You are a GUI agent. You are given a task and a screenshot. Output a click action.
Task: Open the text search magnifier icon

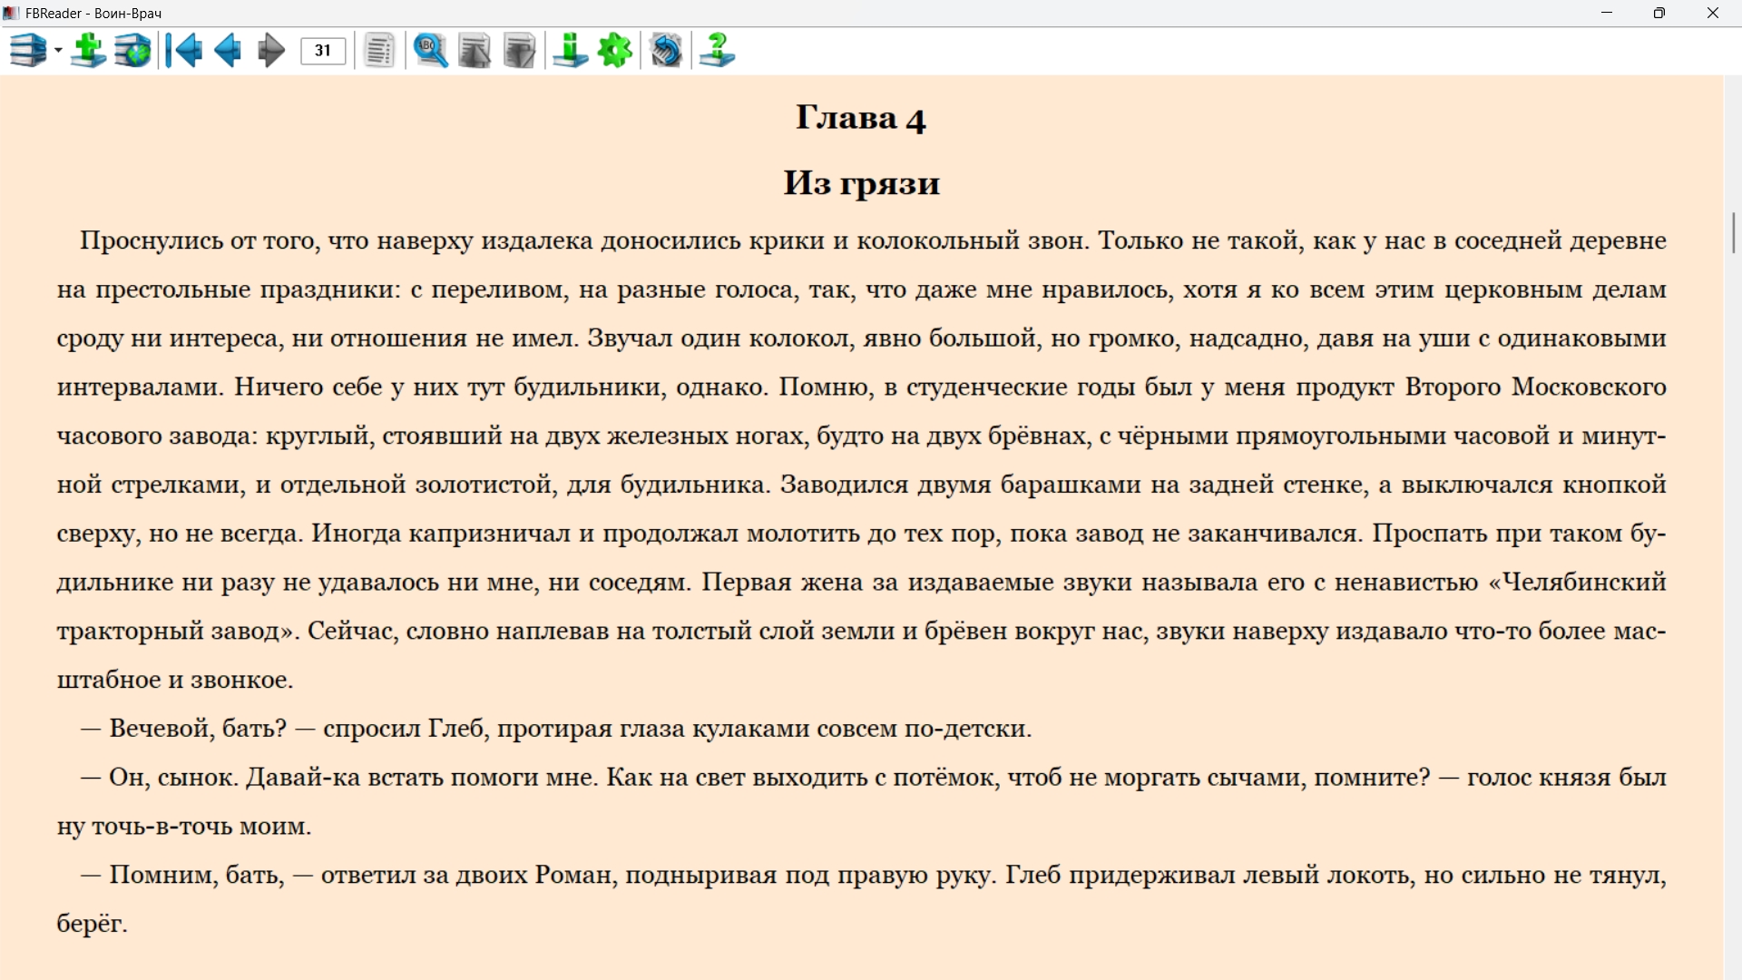pos(430,51)
